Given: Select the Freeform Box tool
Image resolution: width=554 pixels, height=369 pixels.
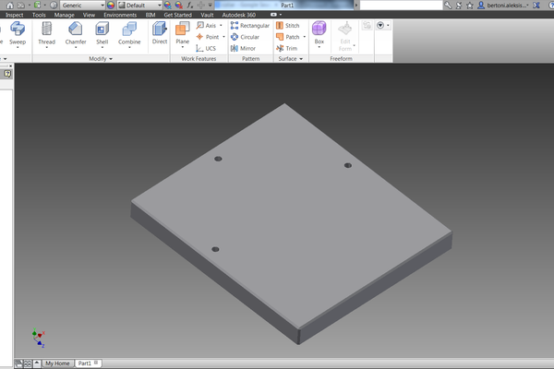Looking at the screenshot, I should point(319,33).
